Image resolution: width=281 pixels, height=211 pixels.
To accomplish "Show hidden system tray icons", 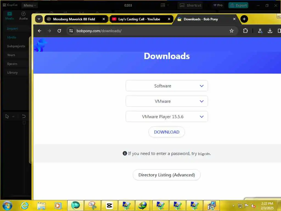I will coord(233,206).
